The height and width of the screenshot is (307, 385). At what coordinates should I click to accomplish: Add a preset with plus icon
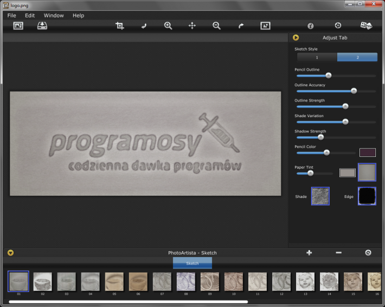(x=309, y=252)
